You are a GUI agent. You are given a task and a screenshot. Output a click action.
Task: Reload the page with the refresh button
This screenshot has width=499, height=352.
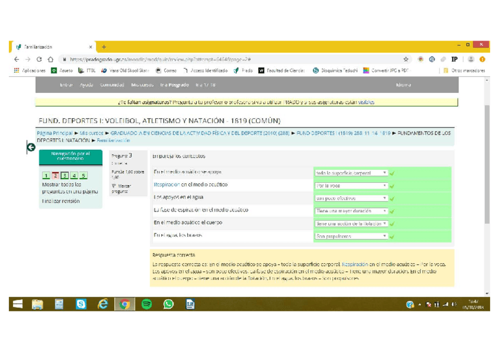pos(39,59)
